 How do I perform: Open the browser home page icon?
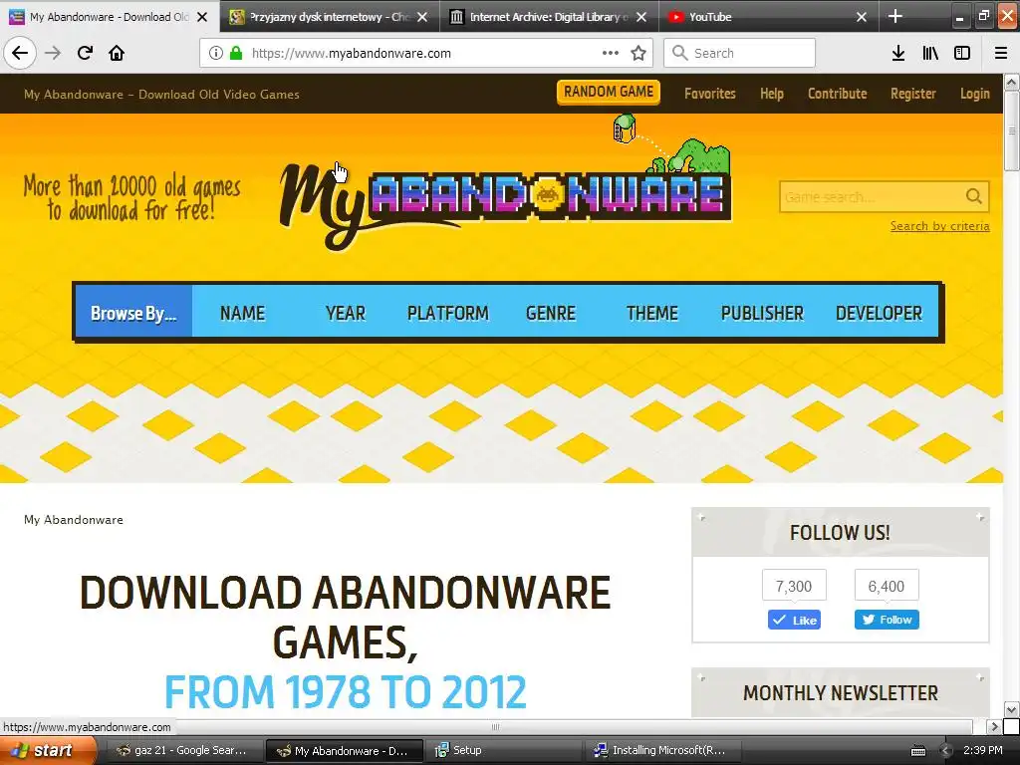point(117,53)
